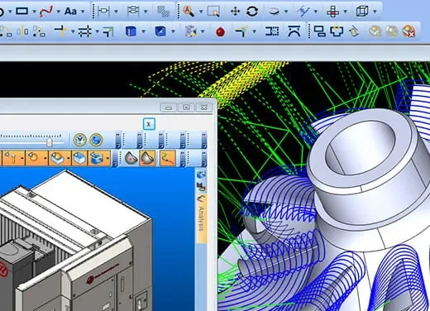
Task: Click the blue zigzag axes icon
Action: [303, 12]
